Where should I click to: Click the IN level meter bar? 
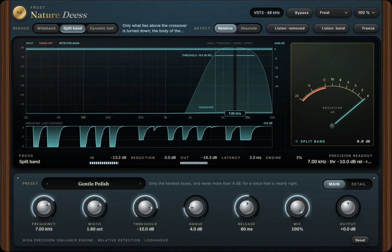[108, 163]
